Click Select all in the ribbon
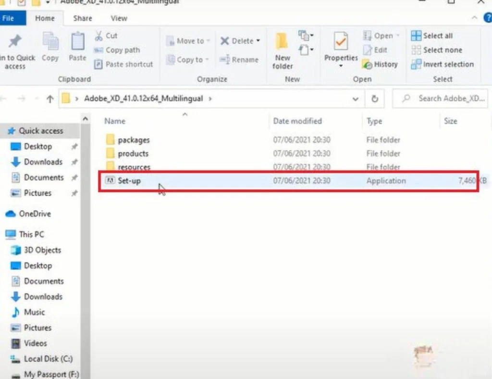This screenshot has height=379, width=492. tap(432, 36)
